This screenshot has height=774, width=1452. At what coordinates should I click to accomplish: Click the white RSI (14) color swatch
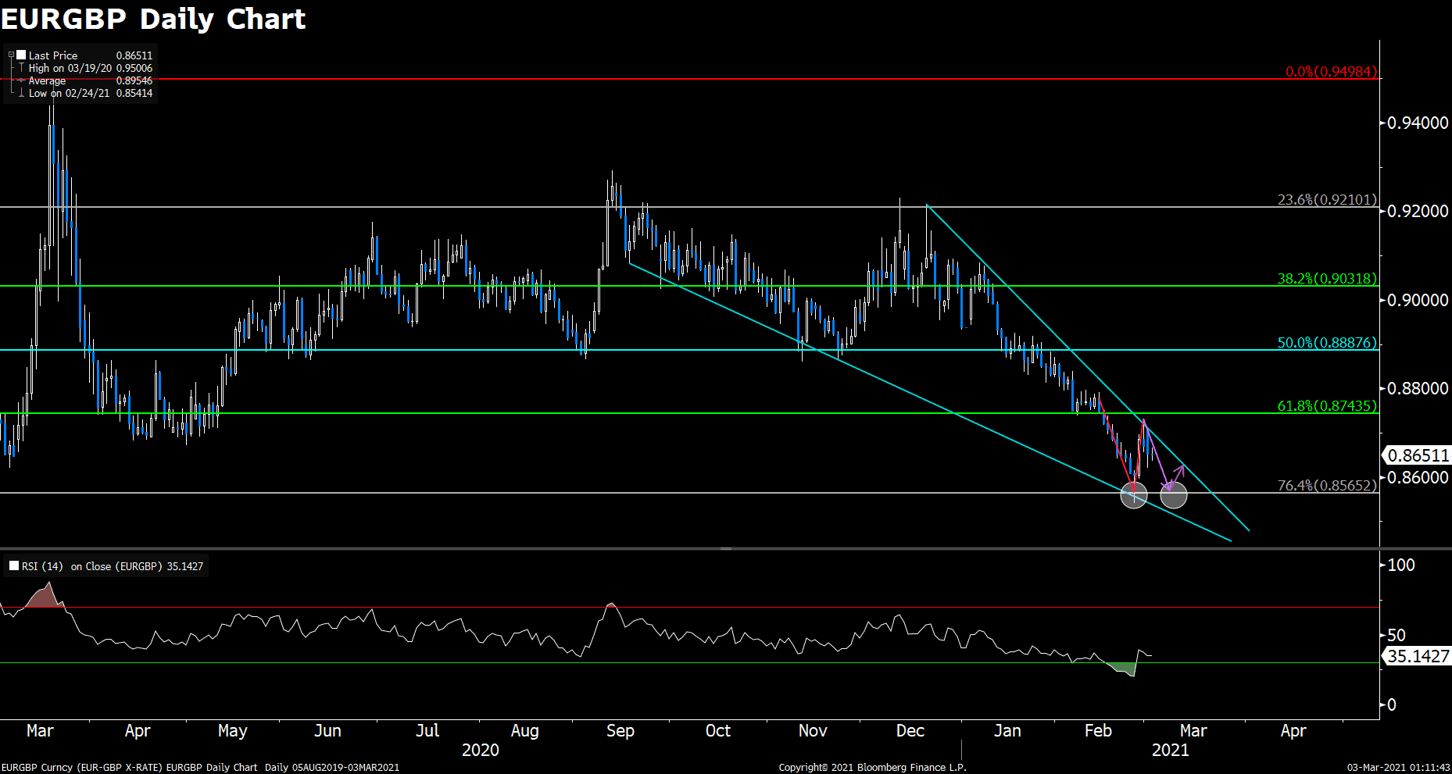[x=14, y=565]
